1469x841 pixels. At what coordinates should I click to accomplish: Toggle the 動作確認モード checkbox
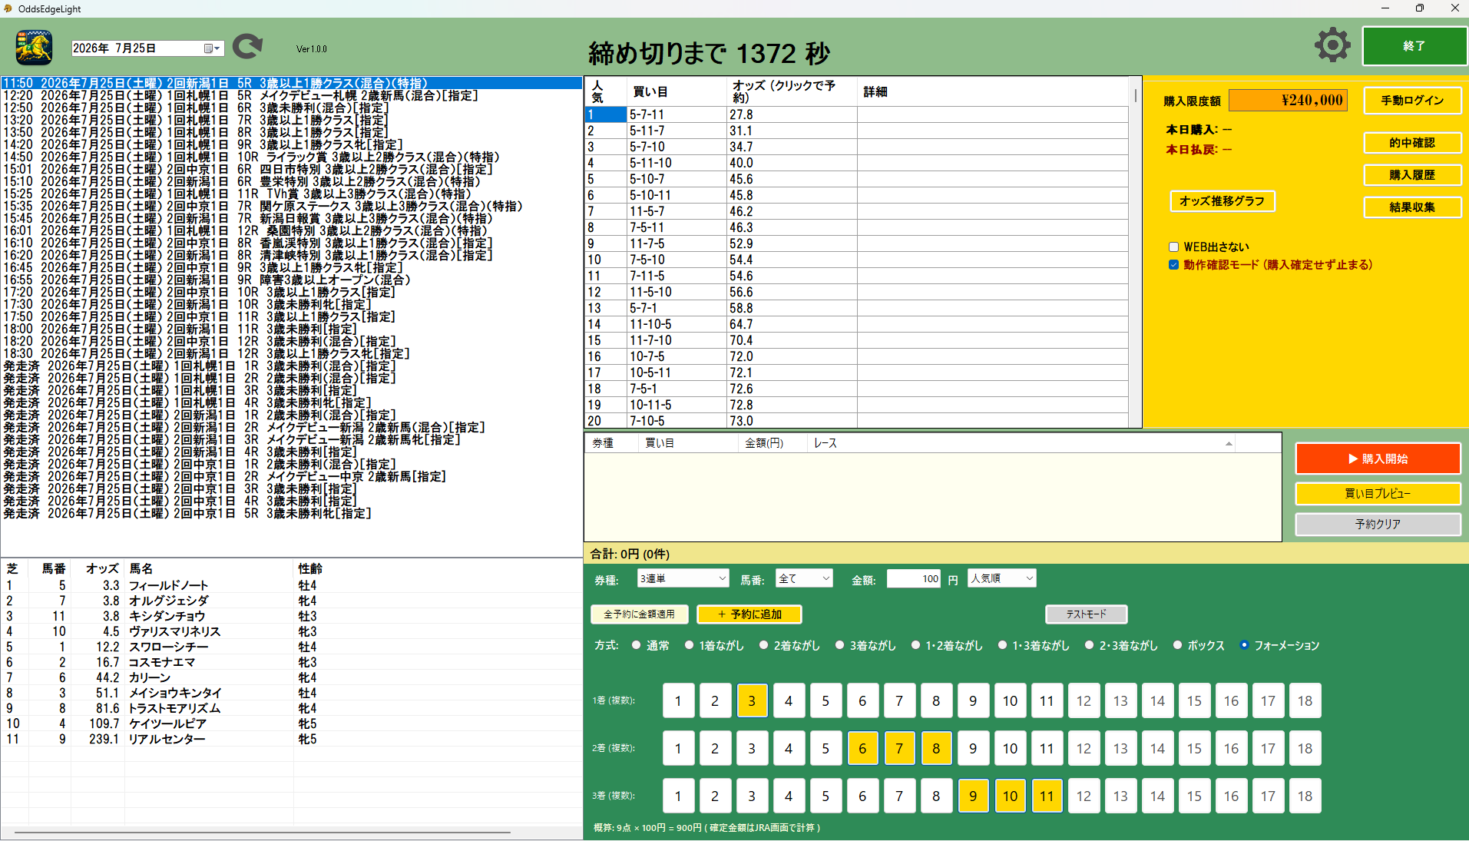pos(1173,265)
